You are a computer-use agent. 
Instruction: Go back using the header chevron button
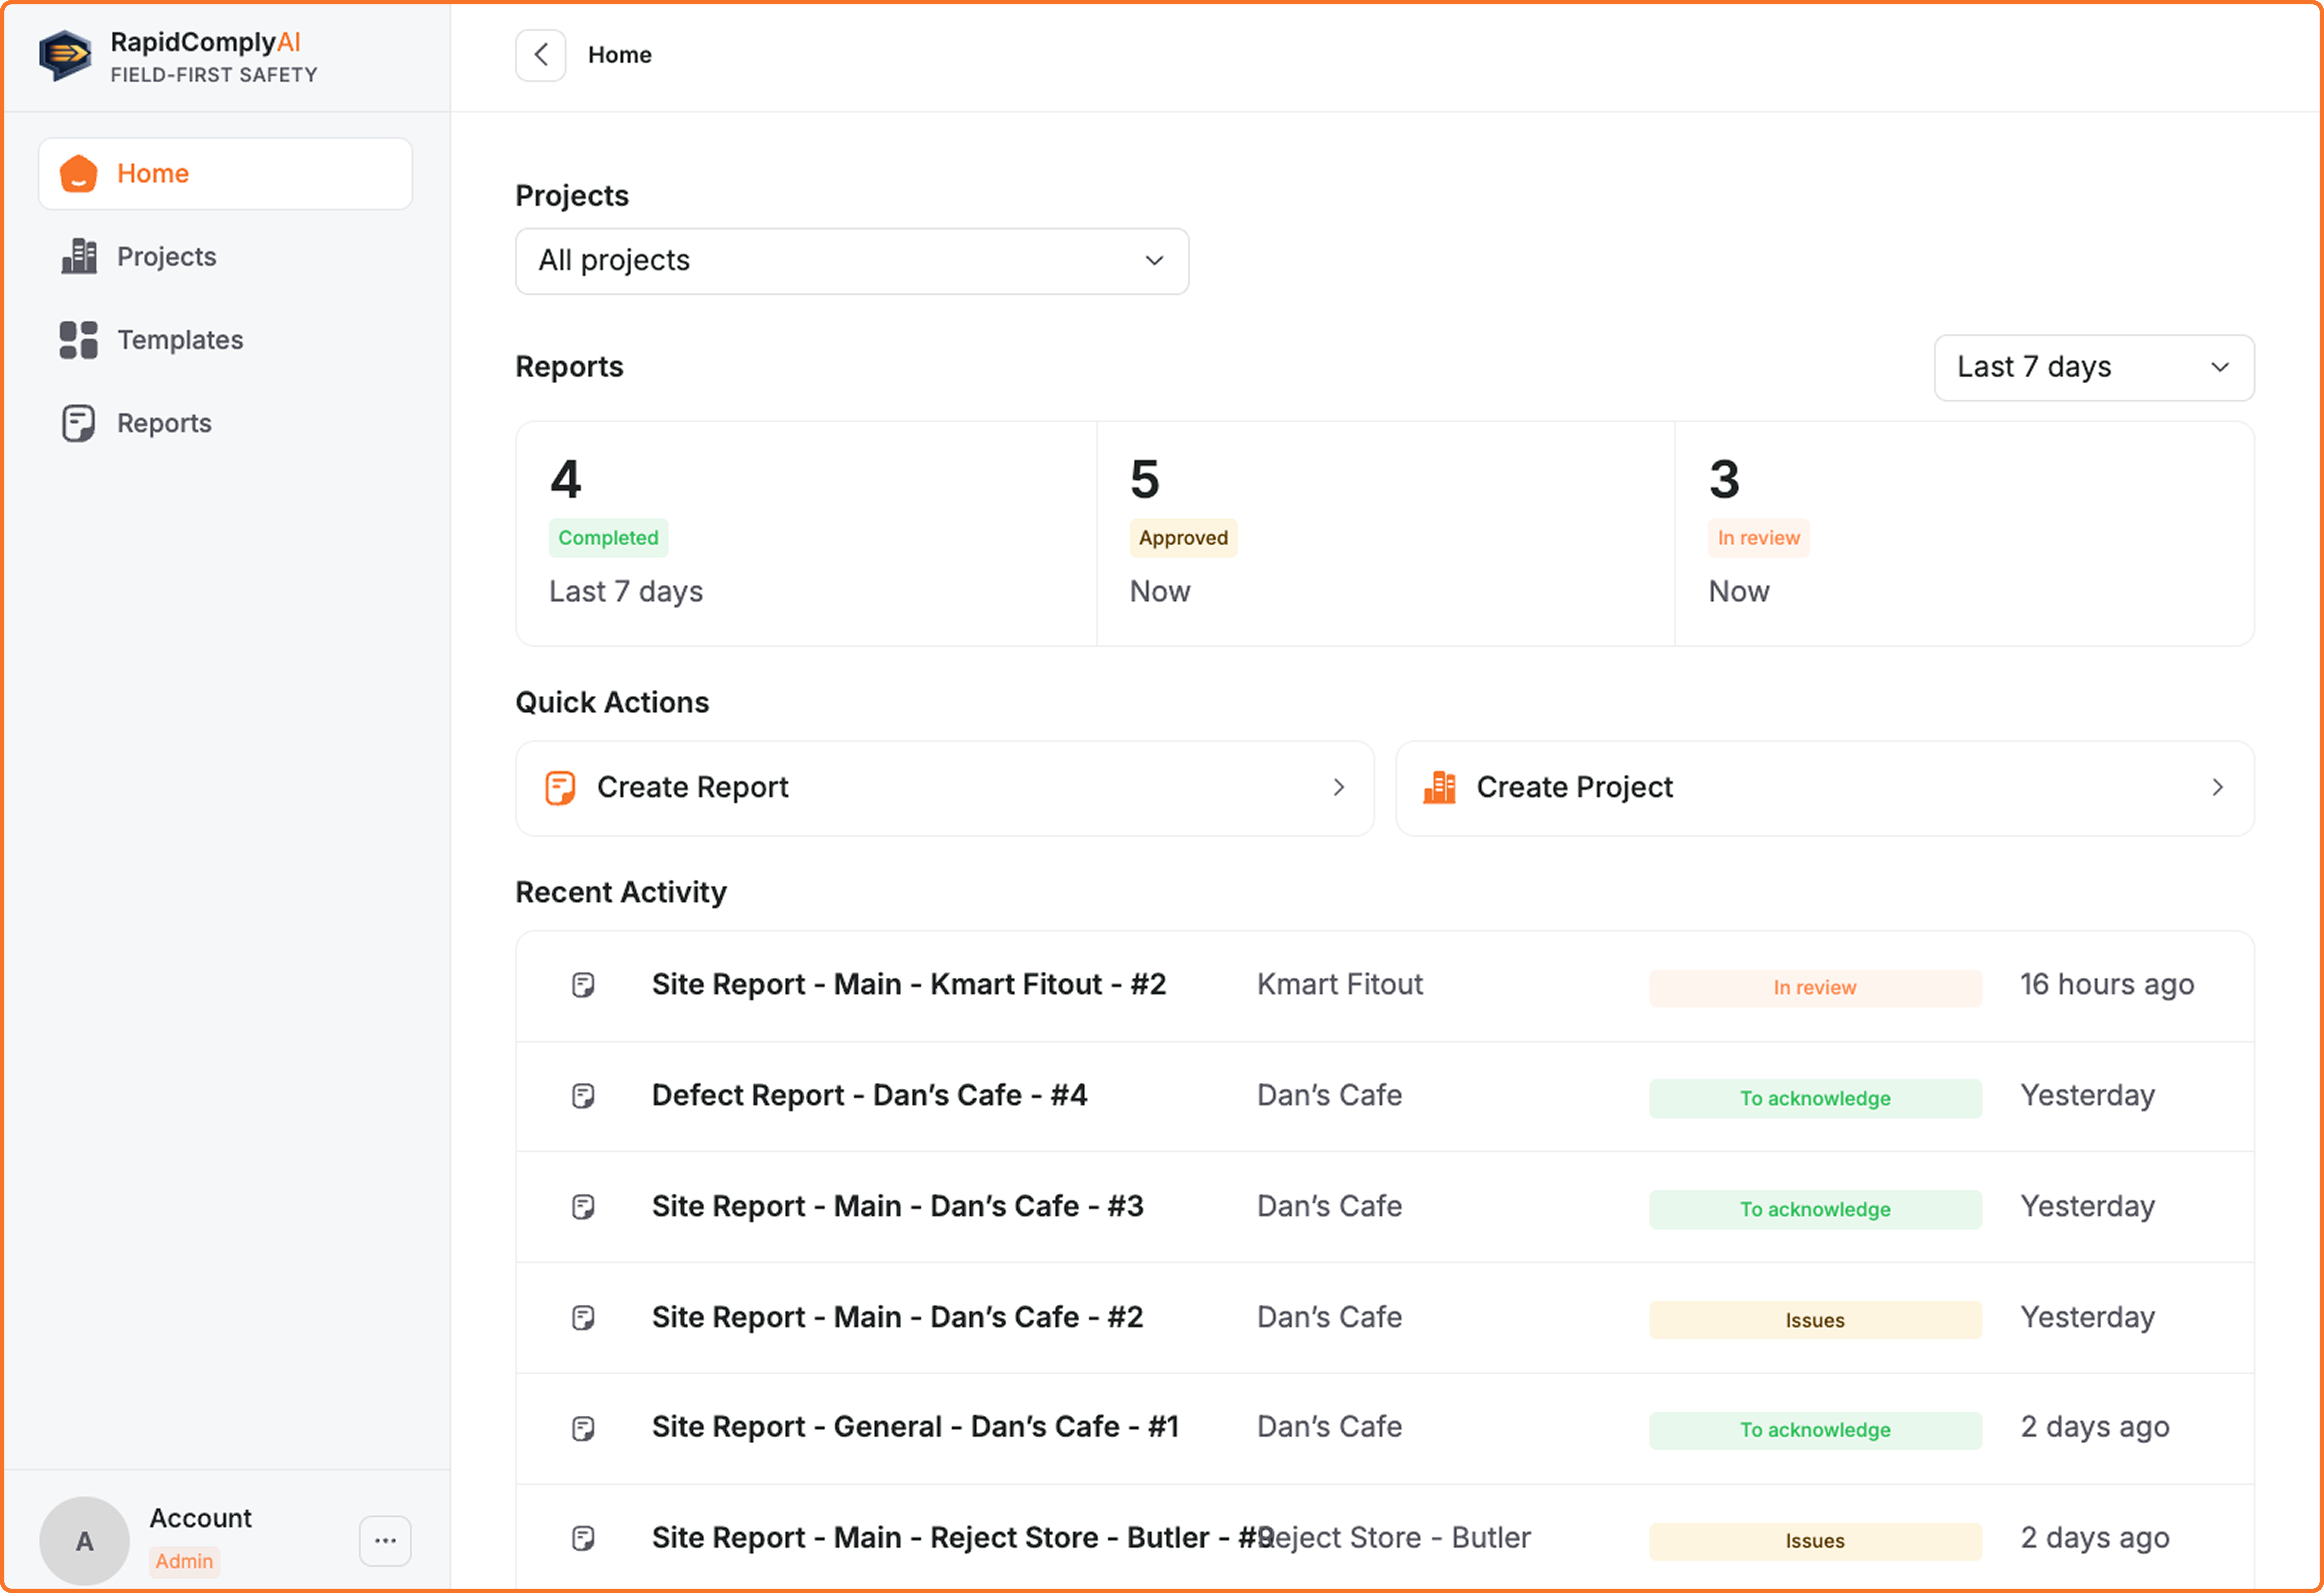(x=541, y=55)
